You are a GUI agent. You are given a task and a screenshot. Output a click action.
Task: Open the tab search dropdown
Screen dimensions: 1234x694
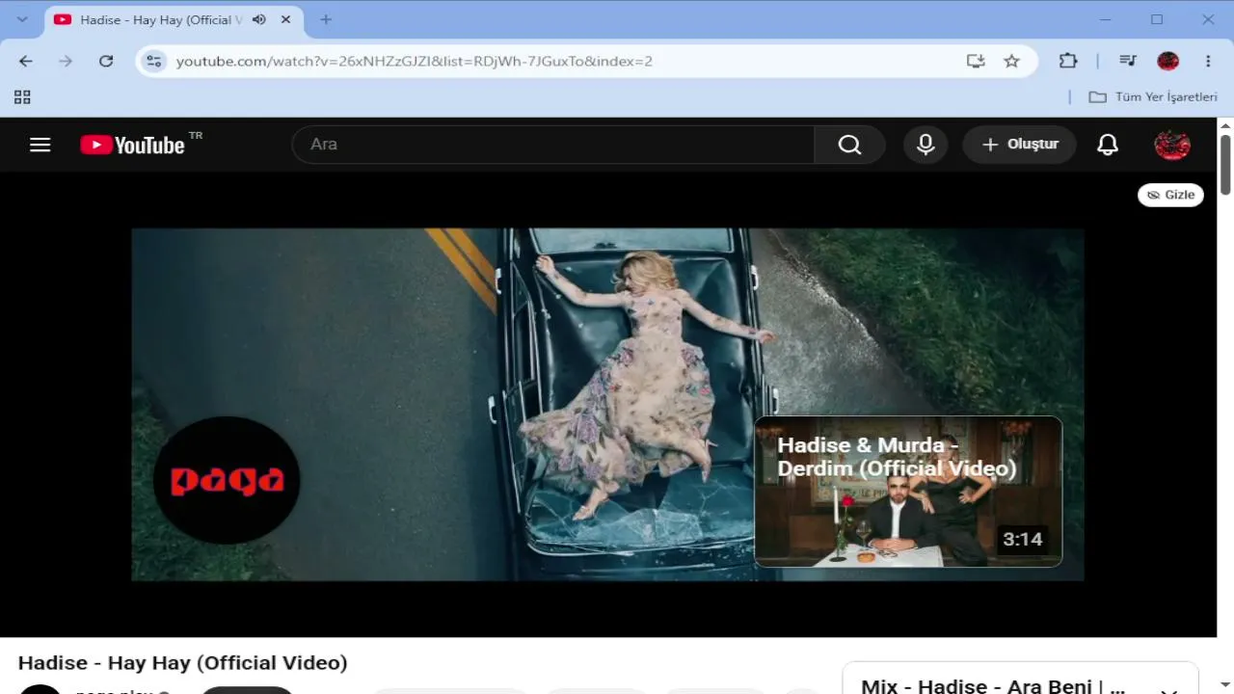pos(22,19)
